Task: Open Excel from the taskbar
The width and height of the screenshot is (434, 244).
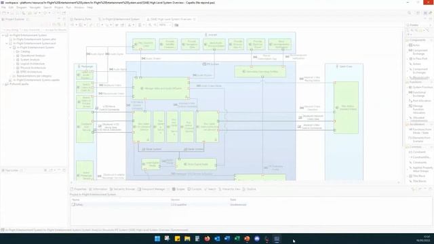Action: 237,239
